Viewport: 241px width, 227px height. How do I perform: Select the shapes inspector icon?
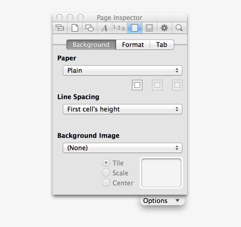point(90,28)
